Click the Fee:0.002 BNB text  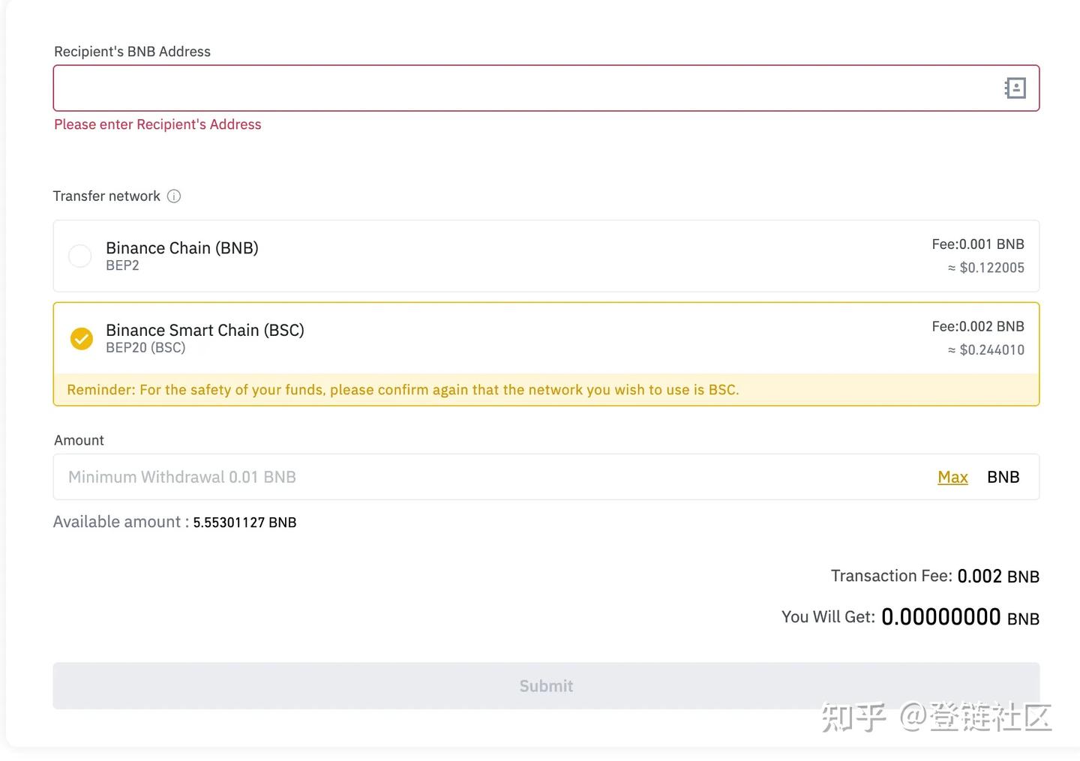(977, 327)
